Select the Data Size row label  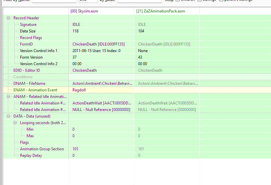coord(28,31)
